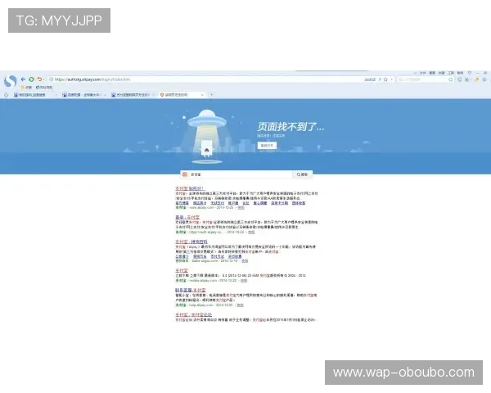Open 快照 for the www.alipay.com result

click(x=241, y=207)
